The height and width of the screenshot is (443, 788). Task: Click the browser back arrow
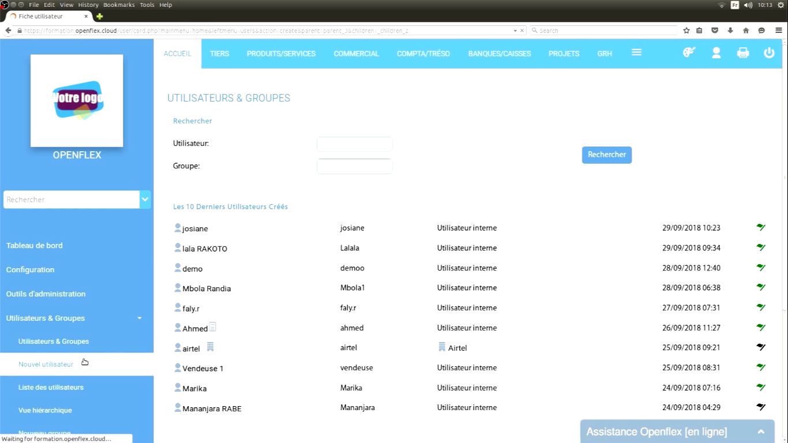tap(8, 31)
